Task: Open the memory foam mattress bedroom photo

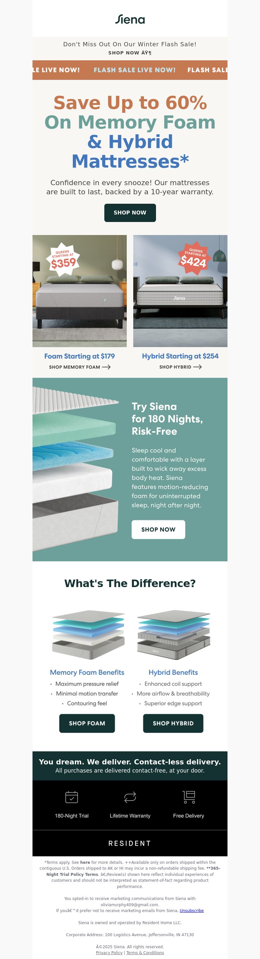Action: (80, 291)
